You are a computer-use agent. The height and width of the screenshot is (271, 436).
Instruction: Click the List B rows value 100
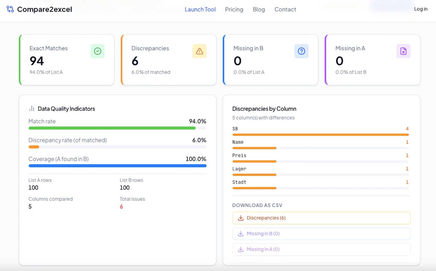(125, 188)
